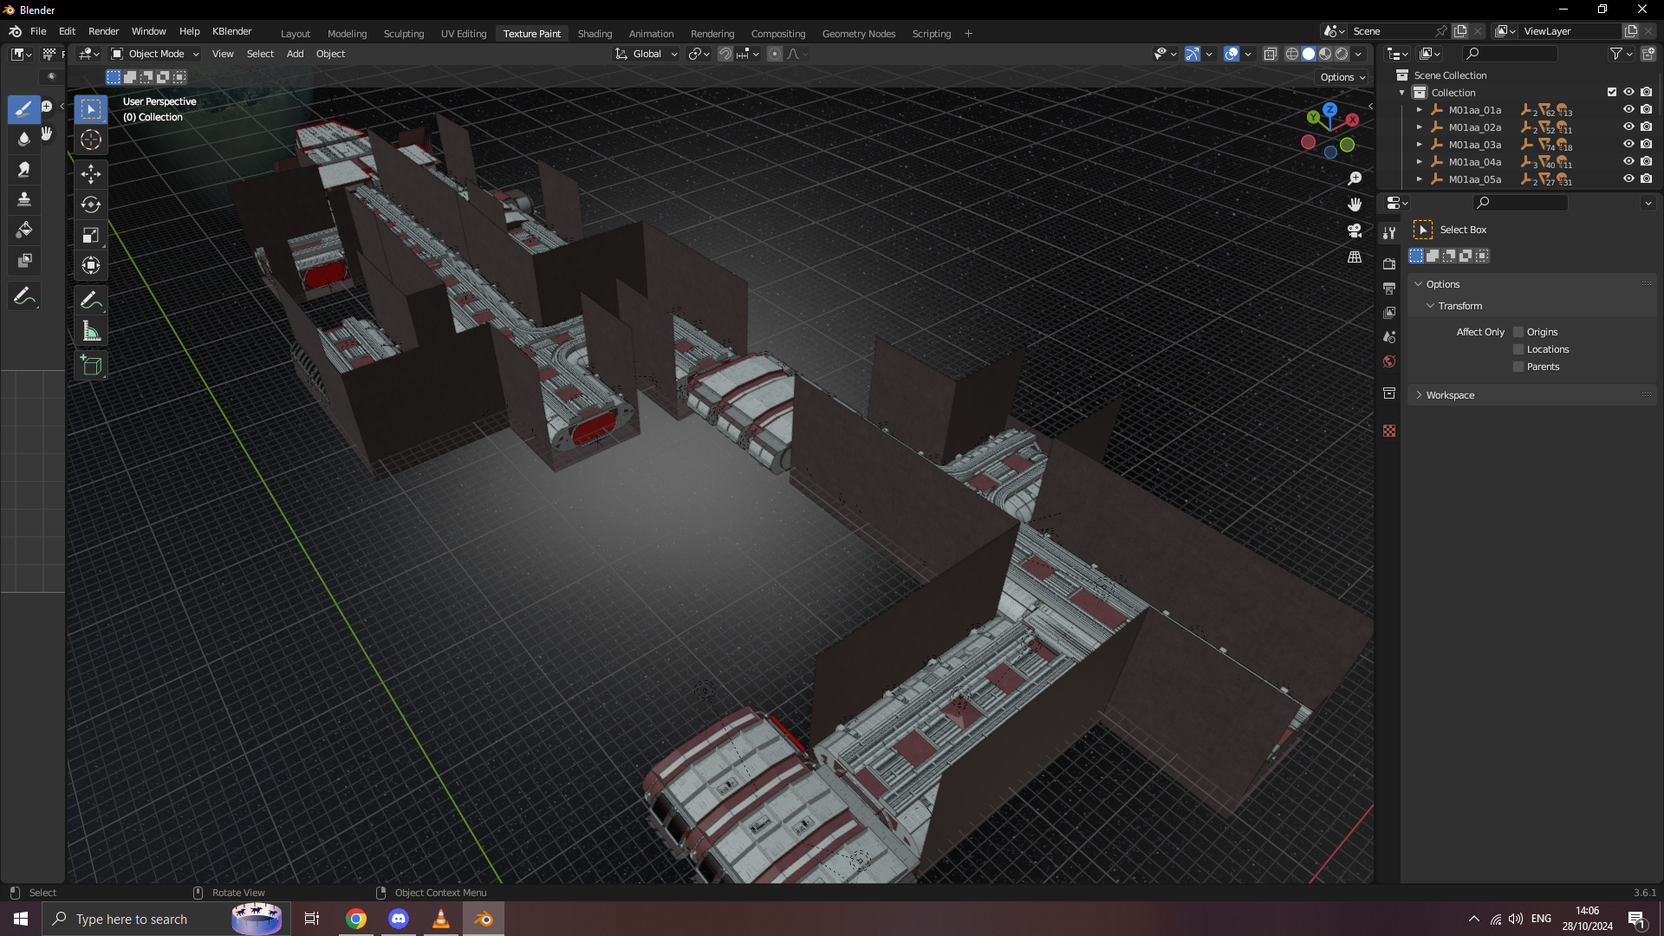Viewport: 1664px width, 936px height.
Task: Open the Collection properties tab
Action: click(1389, 393)
